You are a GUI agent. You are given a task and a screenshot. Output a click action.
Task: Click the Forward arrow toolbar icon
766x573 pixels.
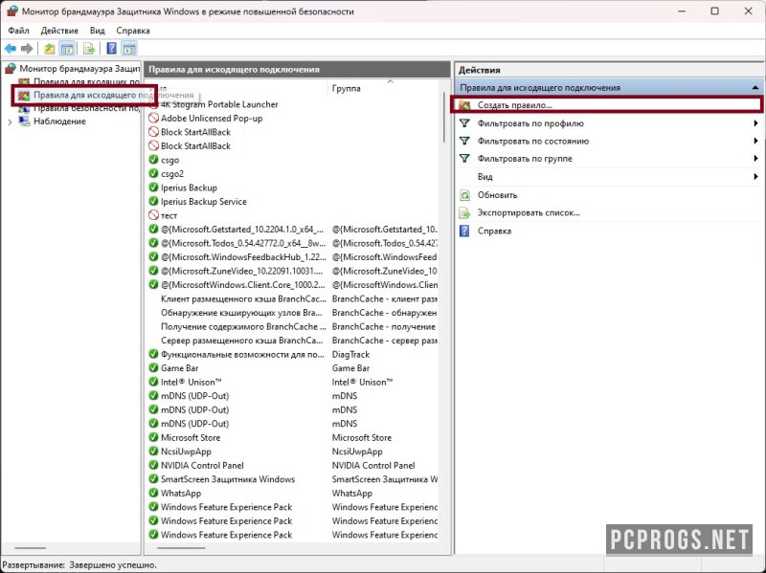point(27,49)
